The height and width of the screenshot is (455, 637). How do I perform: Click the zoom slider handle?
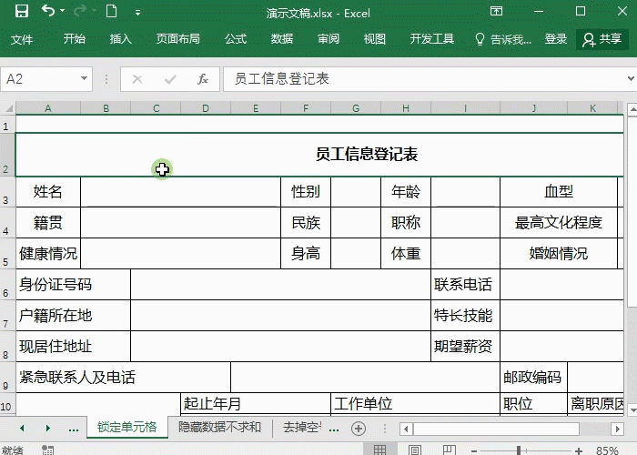click(x=519, y=450)
